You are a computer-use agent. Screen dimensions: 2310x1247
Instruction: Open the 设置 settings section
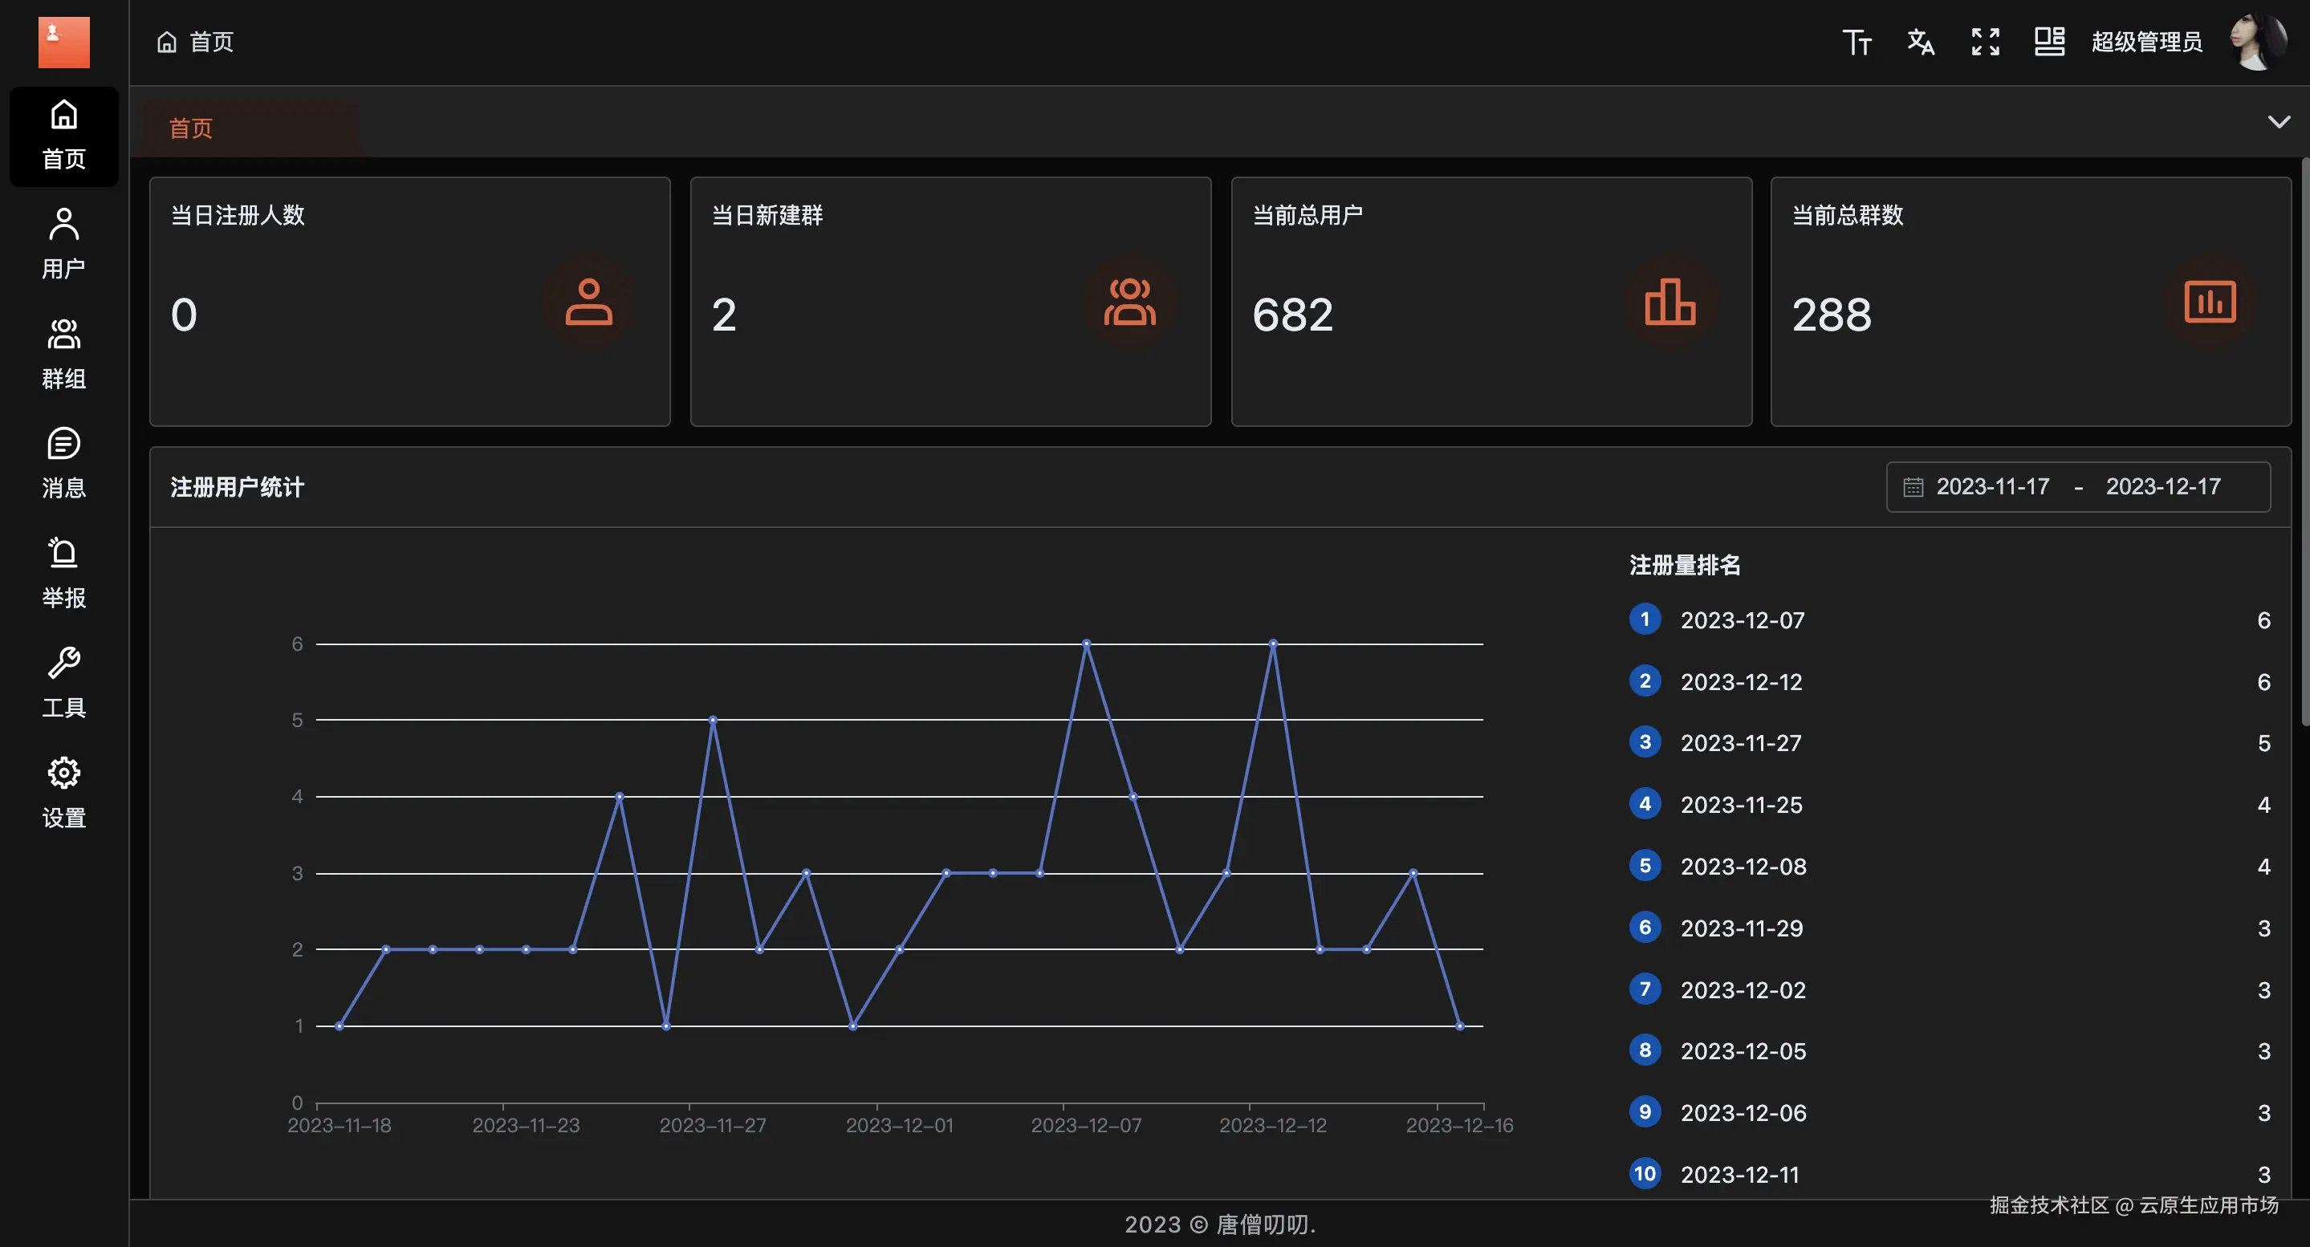[63, 793]
